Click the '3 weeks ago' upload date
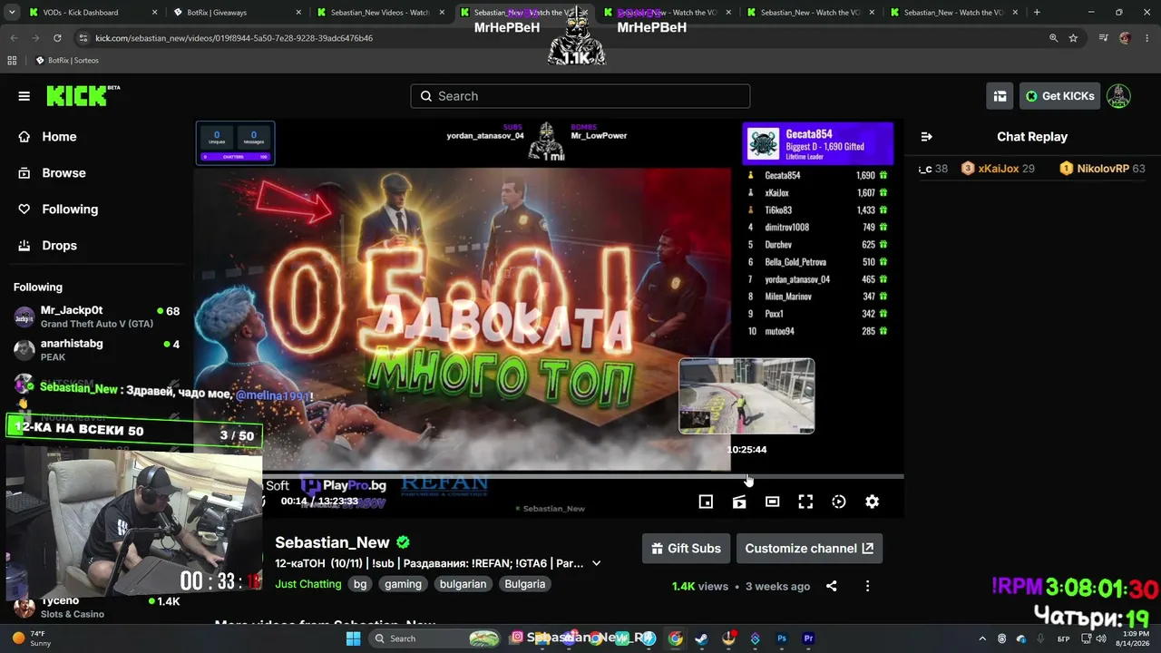The width and height of the screenshot is (1161, 653). pyautogui.click(x=777, y=586)
